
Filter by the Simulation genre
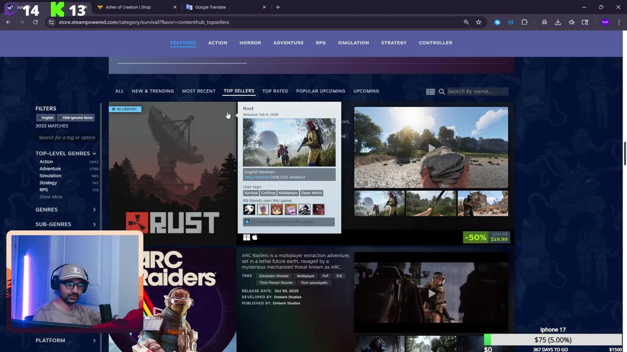[50, 176]
